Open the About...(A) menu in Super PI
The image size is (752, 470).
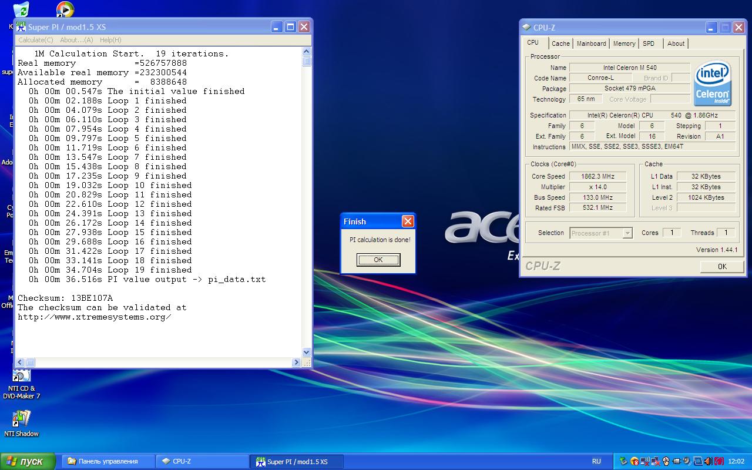(x=76, y=40)
